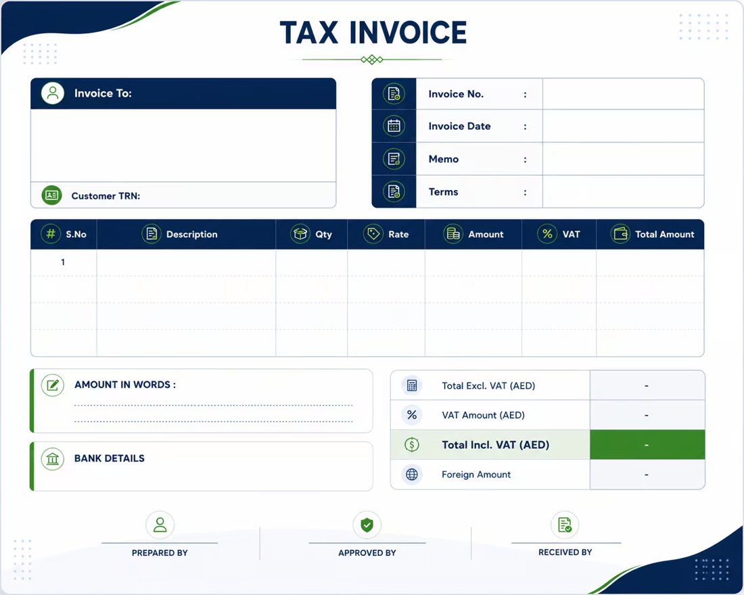Click the Total Amount column header label
The image size is (744, 595).
coord(664,235)
